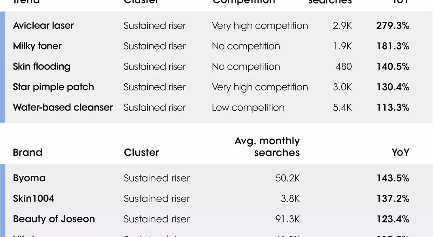
Task: Click the 50.2K searches value for Byoma
Action: pos(287,178)
